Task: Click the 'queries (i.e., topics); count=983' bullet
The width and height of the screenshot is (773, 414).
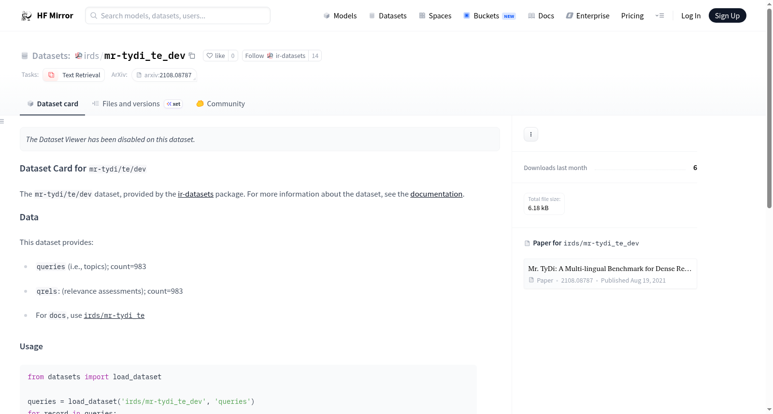Action: tap(91, 267)
